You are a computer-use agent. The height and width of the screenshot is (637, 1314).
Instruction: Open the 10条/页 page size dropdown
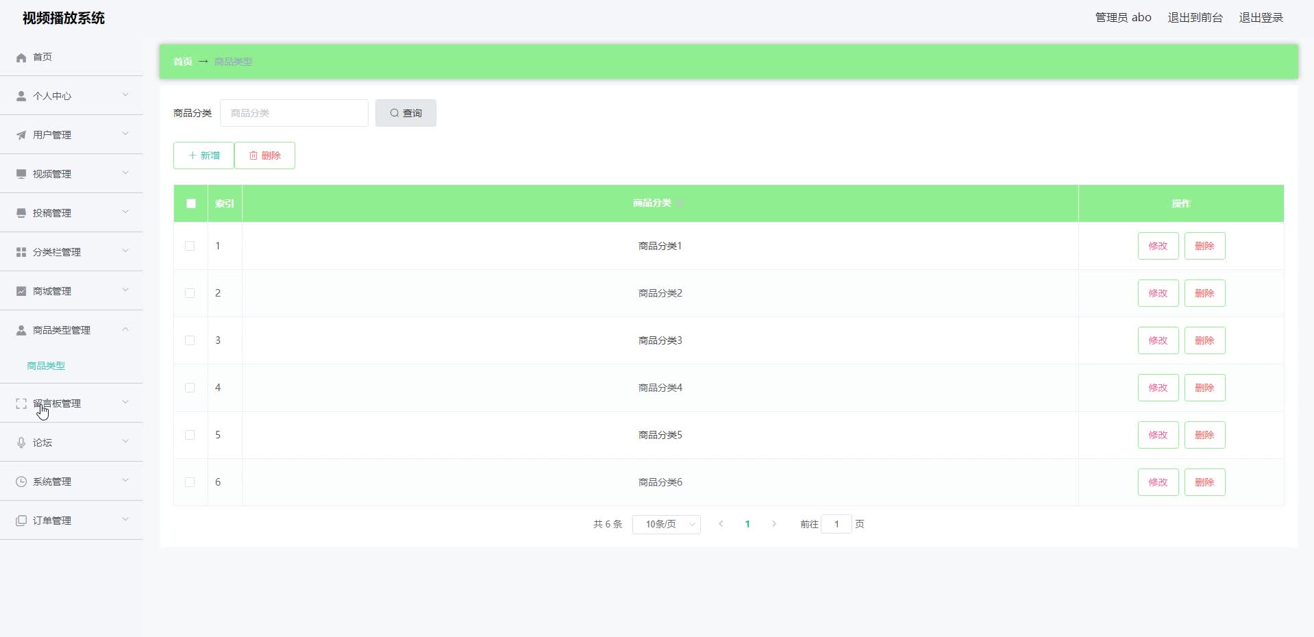[666, 525]
